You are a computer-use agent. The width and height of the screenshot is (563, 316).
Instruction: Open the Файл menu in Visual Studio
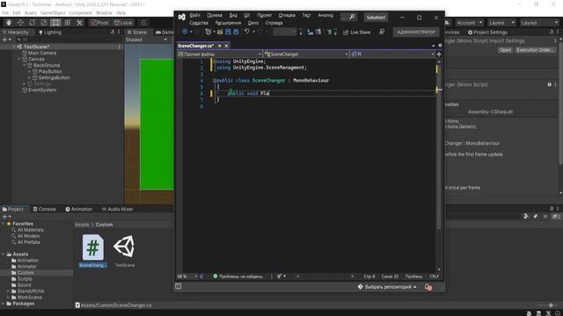tap(195, 15)
